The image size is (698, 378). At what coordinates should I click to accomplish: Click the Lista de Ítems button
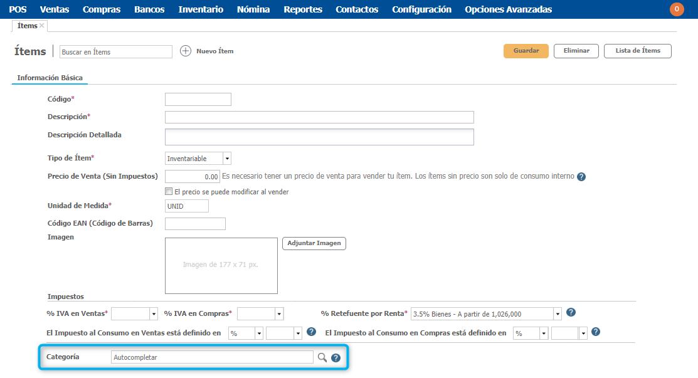tap(637, 51)
